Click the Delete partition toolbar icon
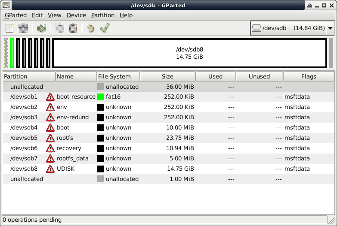The image size is (337, 226). click(23, 28)
